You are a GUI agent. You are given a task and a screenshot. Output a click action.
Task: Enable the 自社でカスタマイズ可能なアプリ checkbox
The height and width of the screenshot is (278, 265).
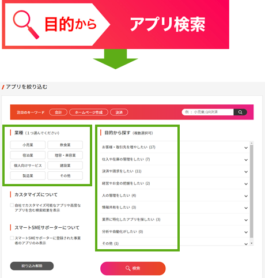point(12,205)
